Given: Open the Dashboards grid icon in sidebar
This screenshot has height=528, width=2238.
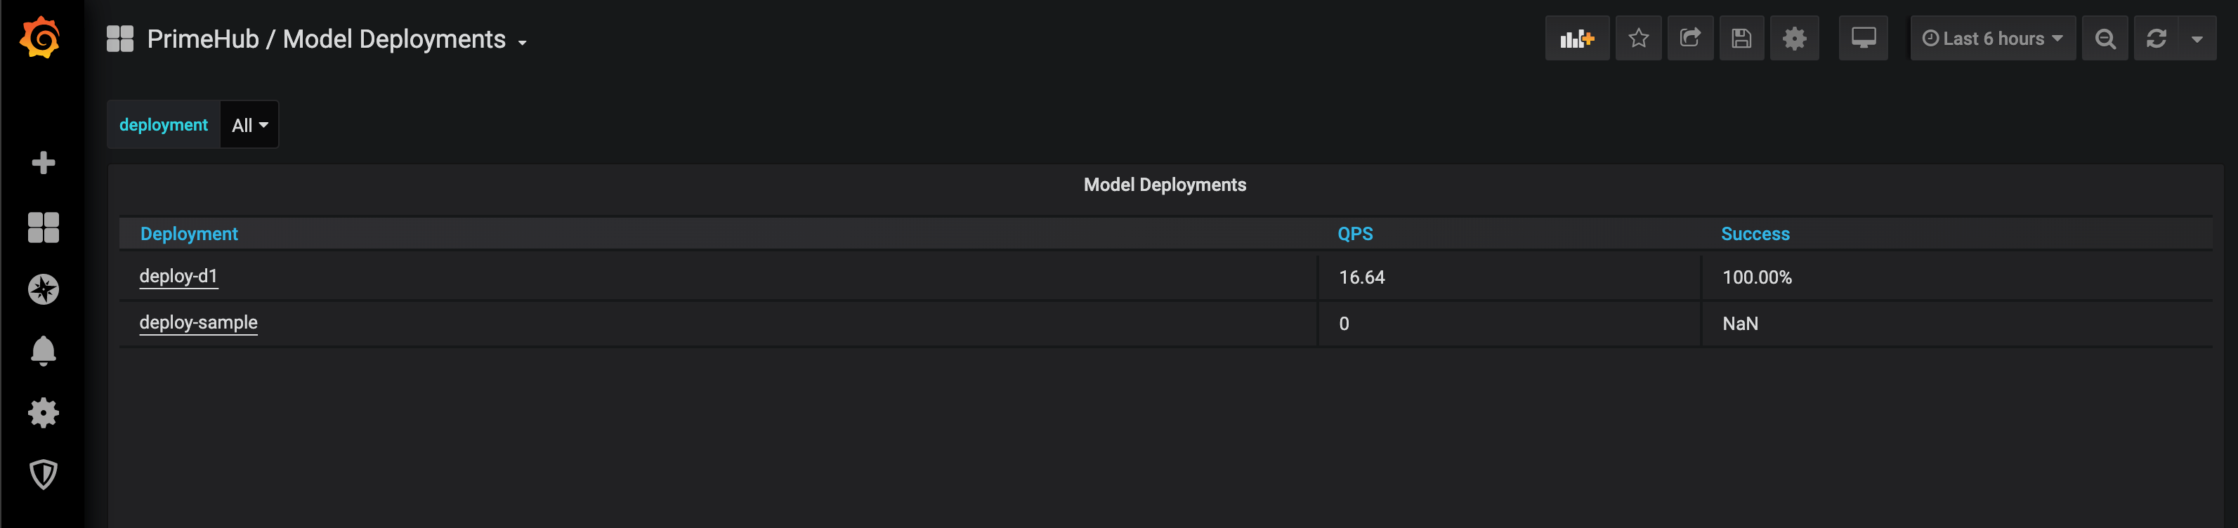Looking at the screenshot, I should pos(43,227).
